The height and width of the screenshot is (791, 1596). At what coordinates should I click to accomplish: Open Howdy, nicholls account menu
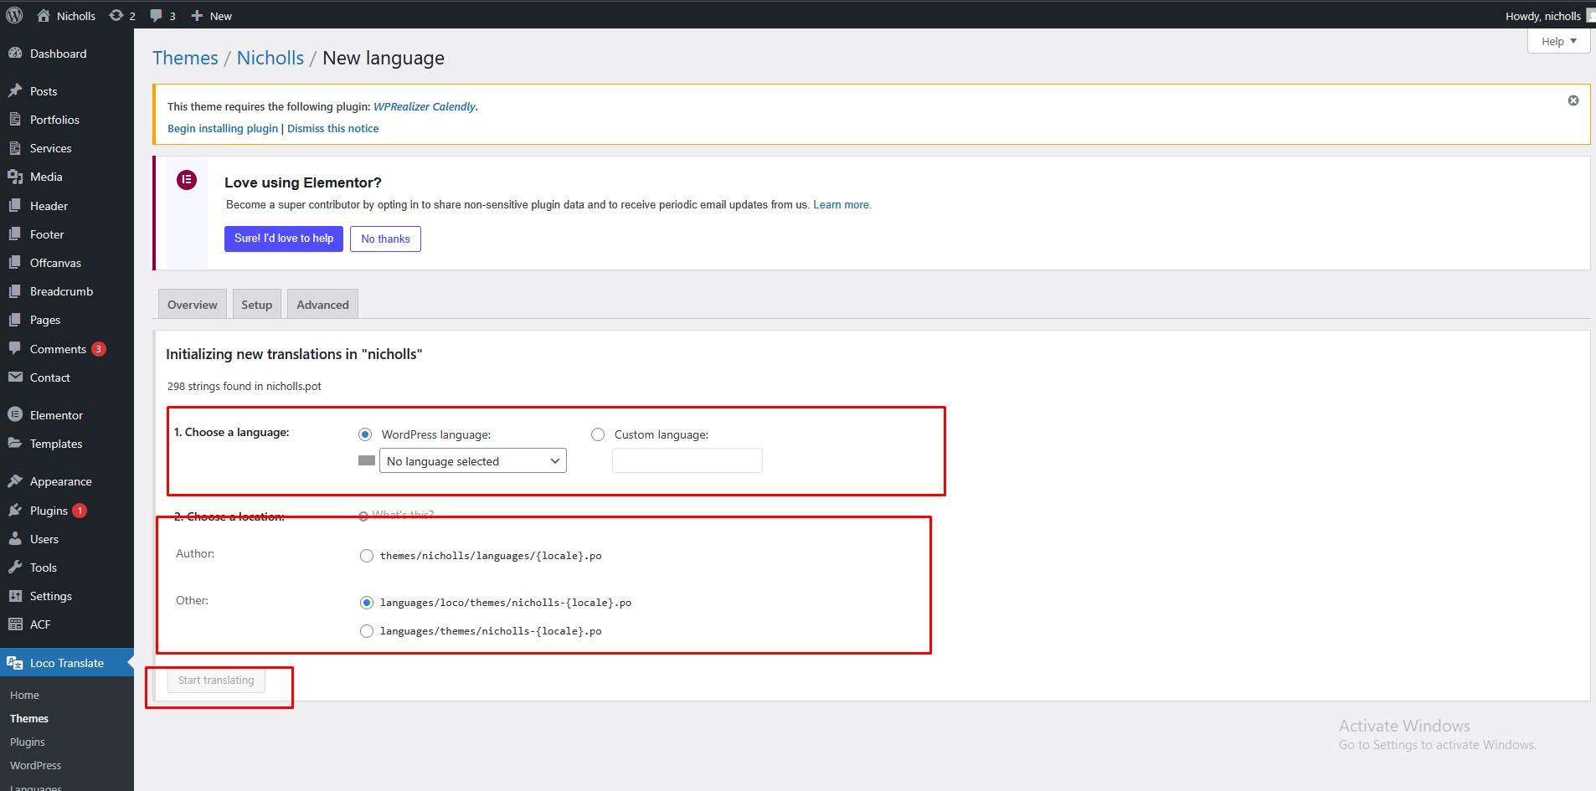click(x=1549, y=15)
